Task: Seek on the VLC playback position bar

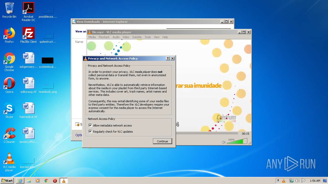Action: 207,133
